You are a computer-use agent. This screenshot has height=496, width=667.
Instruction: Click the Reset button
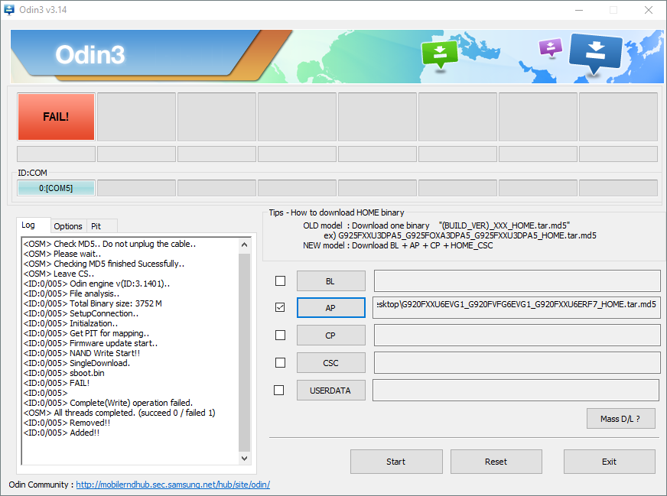tap(496, 462)
